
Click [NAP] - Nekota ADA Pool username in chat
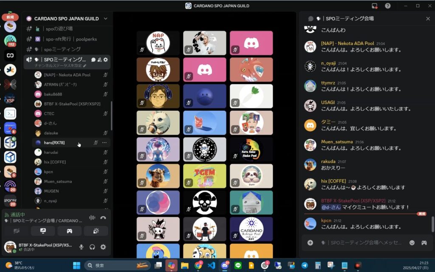(347, 43)
